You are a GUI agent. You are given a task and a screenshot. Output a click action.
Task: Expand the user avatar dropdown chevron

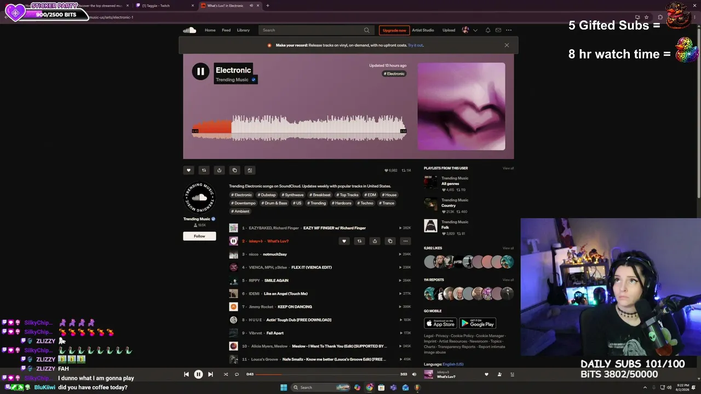click(475, 30)
